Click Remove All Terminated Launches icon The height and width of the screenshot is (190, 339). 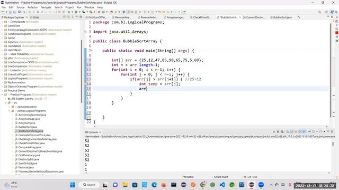tap(282, 131)
